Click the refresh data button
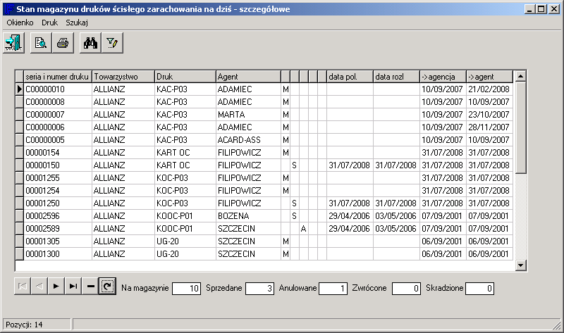 [x=107, y=287]
